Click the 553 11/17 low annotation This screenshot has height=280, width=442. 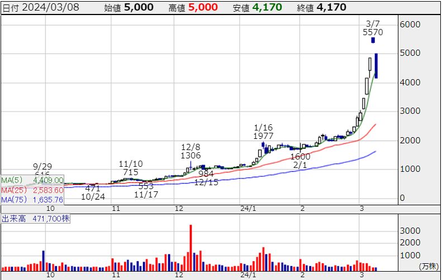click(x=146, y=190)
